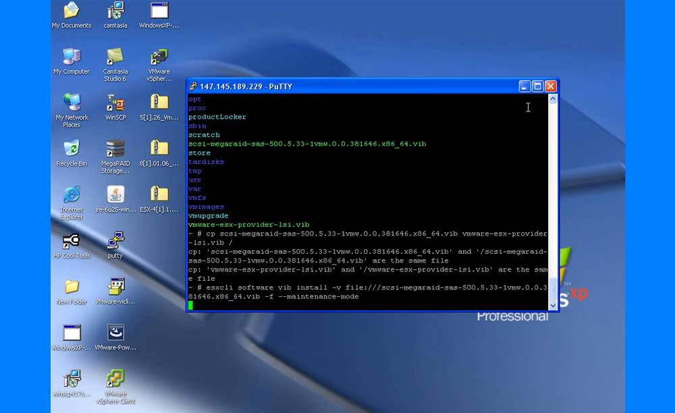Screen dimensions: 675x413
Task: Close the PuTTY session window
Action: click(x=551, y=86)
